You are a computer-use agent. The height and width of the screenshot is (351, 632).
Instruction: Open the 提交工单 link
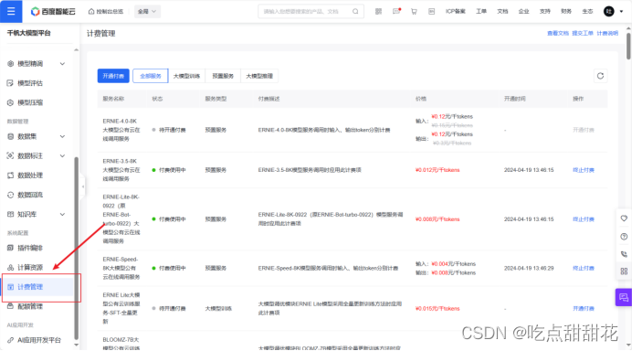pos(583,33)
